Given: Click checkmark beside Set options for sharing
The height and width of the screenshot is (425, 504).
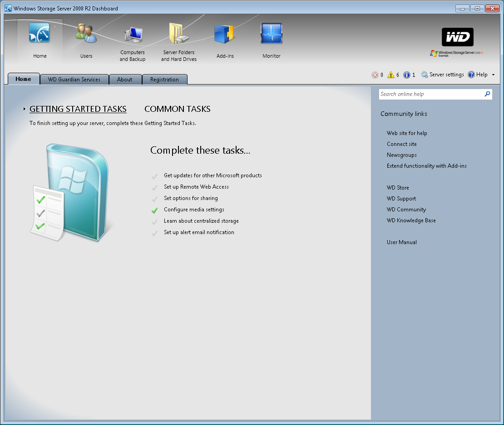Looking at the screenshot, I should pyautogui.click(x=155, y=199).
